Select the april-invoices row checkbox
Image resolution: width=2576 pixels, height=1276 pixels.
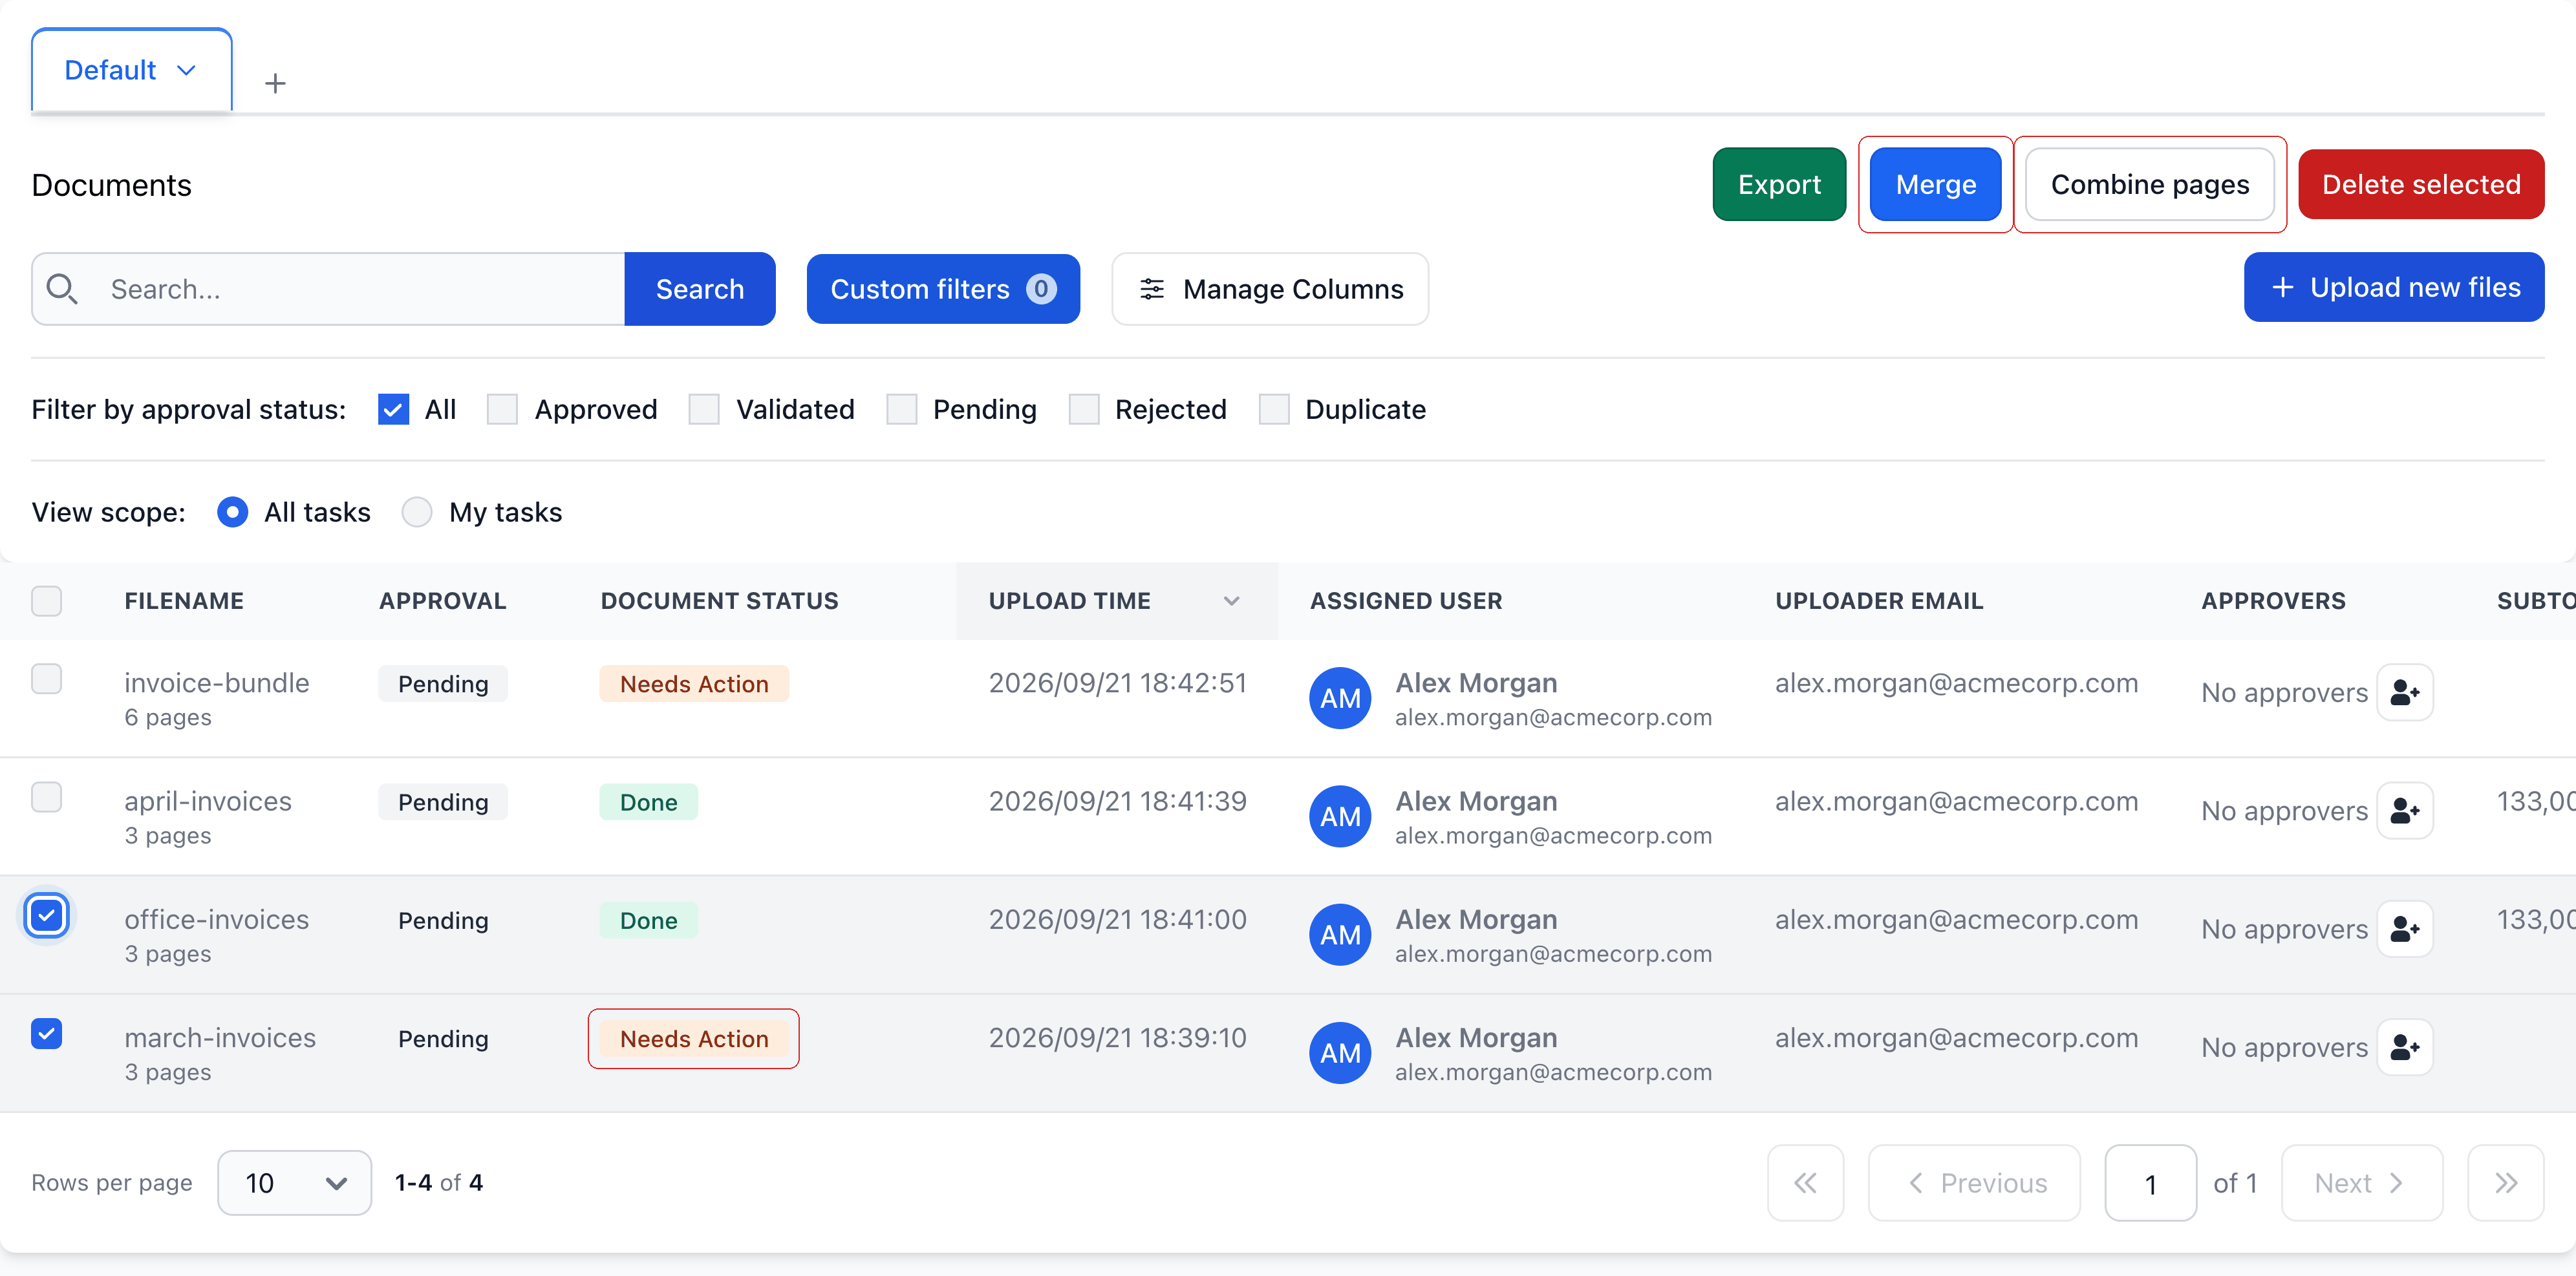(x=46, y=797)
